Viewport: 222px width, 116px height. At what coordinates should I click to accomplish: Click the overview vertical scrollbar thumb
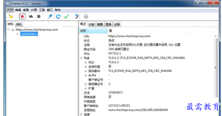click(216, 68)
